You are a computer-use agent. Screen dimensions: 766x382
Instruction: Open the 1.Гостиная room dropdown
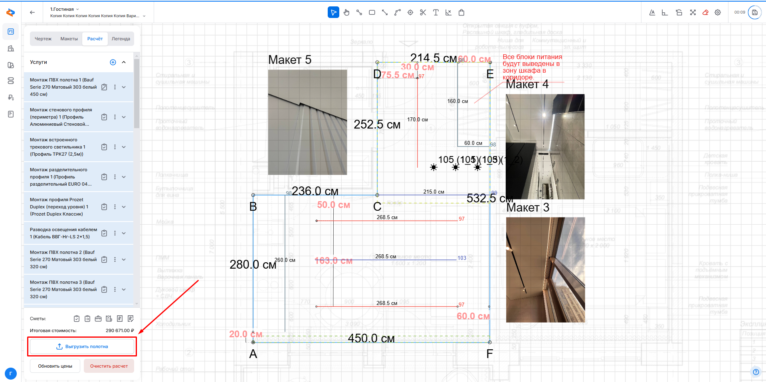point(64,9)
